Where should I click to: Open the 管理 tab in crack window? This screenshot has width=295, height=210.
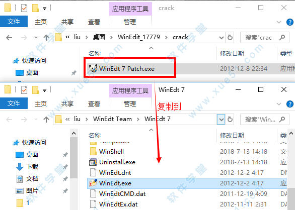(x=130, y=22)
